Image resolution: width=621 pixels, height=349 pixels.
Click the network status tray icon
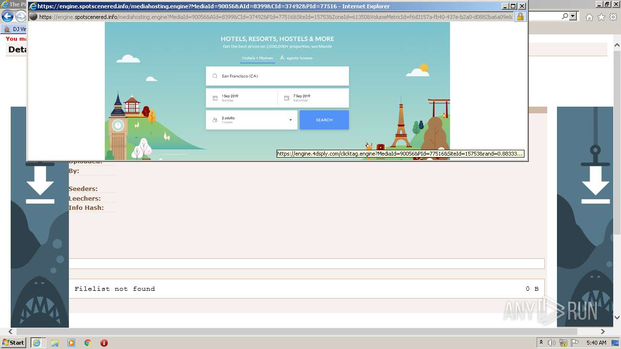[563, 343]
